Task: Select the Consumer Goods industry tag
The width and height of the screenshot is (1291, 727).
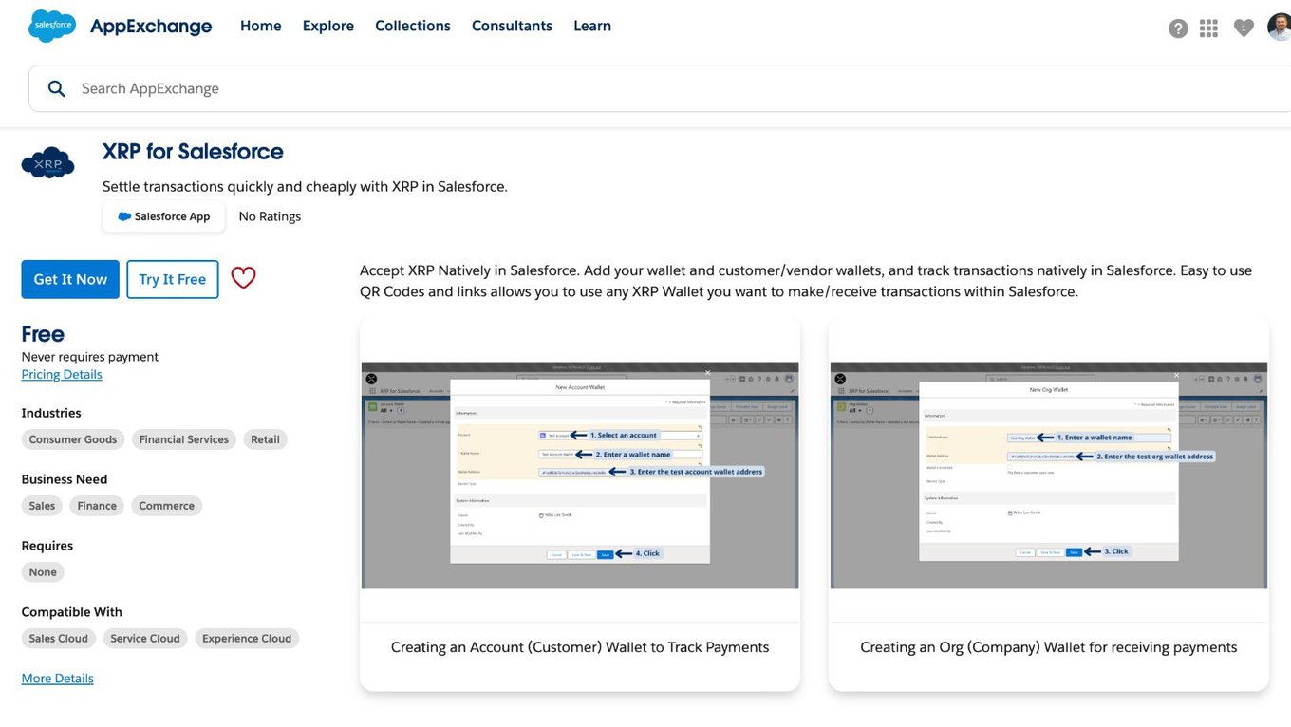Action: coord(73,439)
